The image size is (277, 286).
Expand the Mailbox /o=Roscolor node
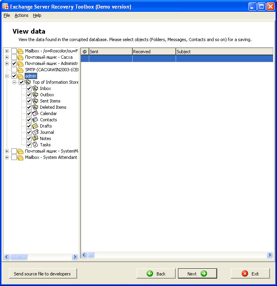[x=7, y=51]
